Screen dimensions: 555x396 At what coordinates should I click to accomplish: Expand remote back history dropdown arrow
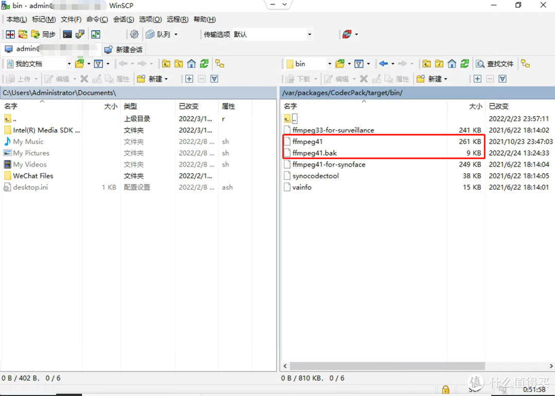[393, 64]
